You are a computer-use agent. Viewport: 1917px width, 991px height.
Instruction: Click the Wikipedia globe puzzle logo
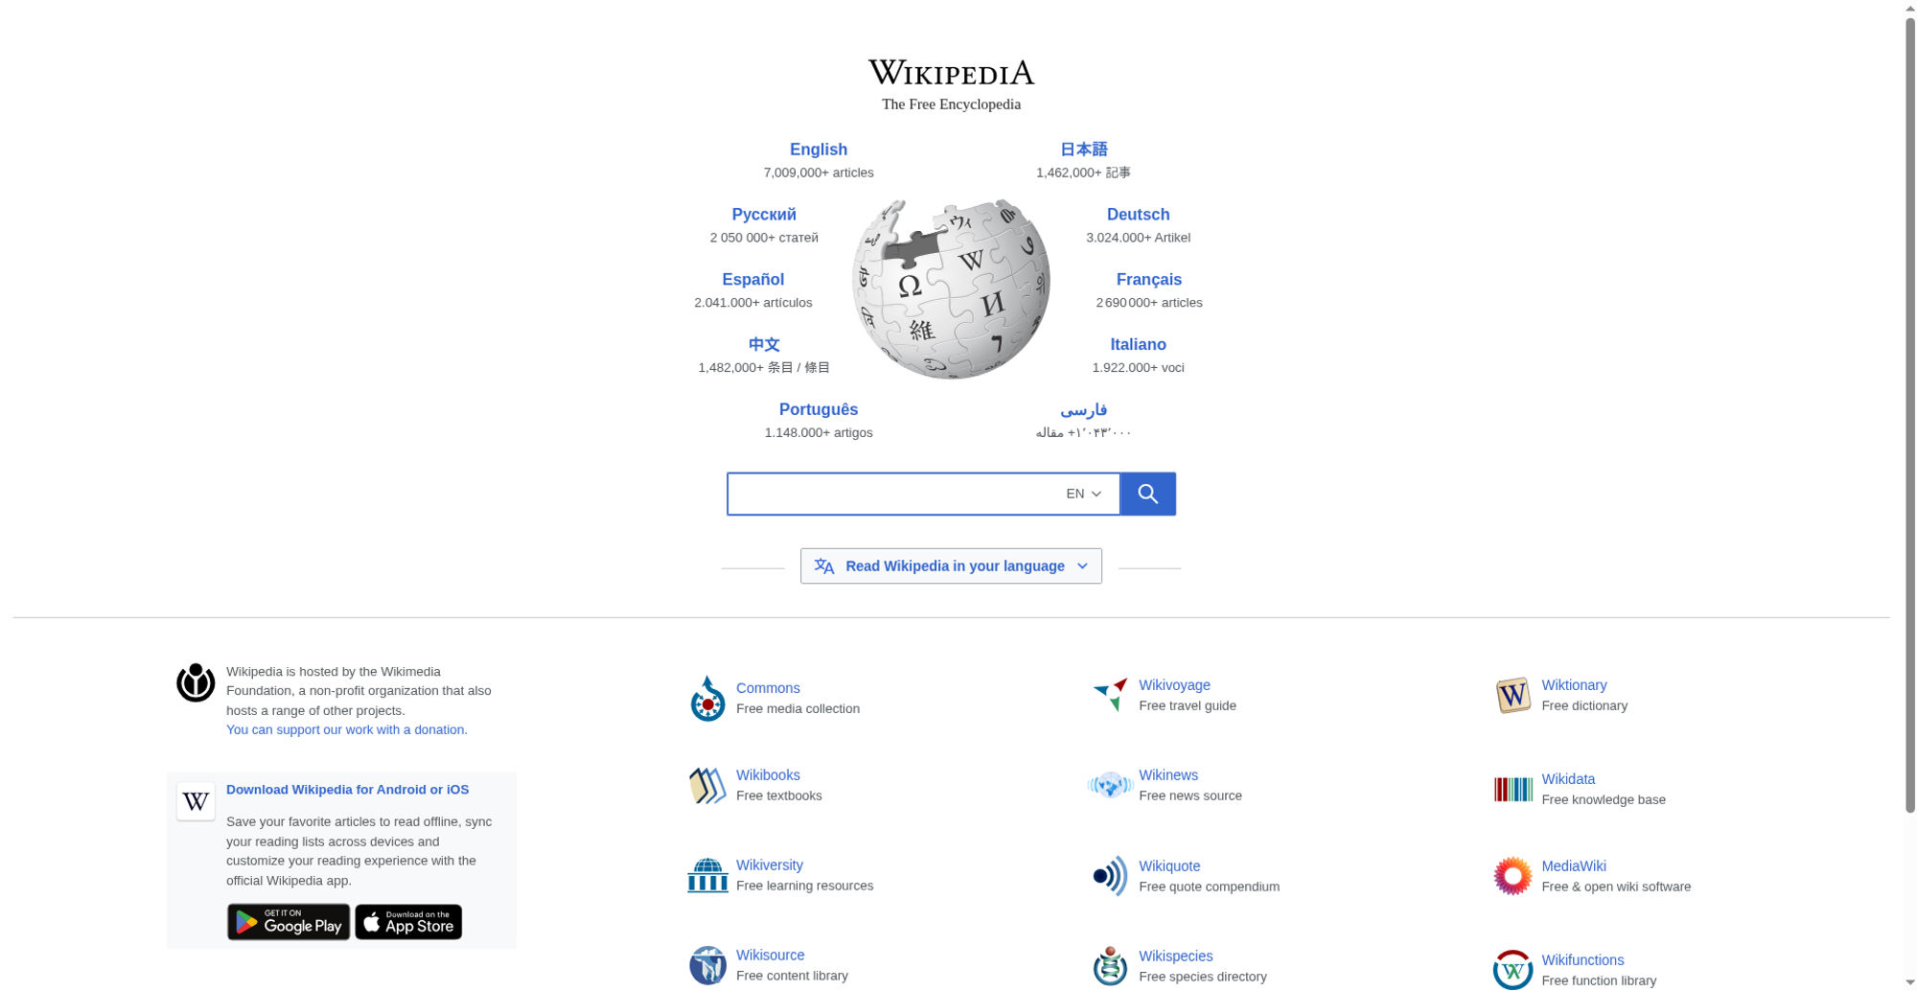(951, 288)
